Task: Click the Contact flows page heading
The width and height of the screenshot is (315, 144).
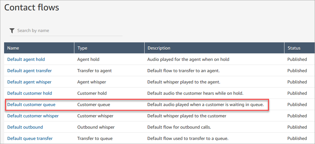Action: click(x=32, y=8)
